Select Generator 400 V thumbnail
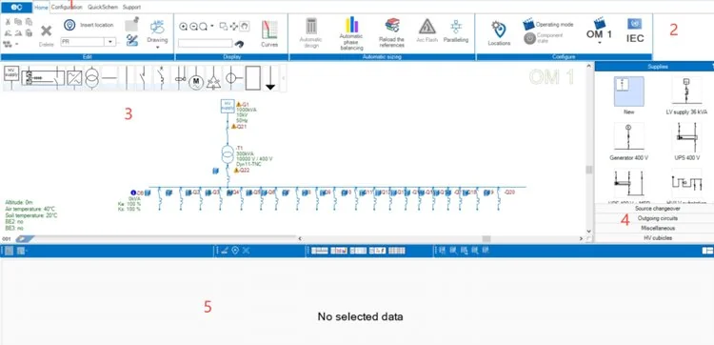 (629, 136)
